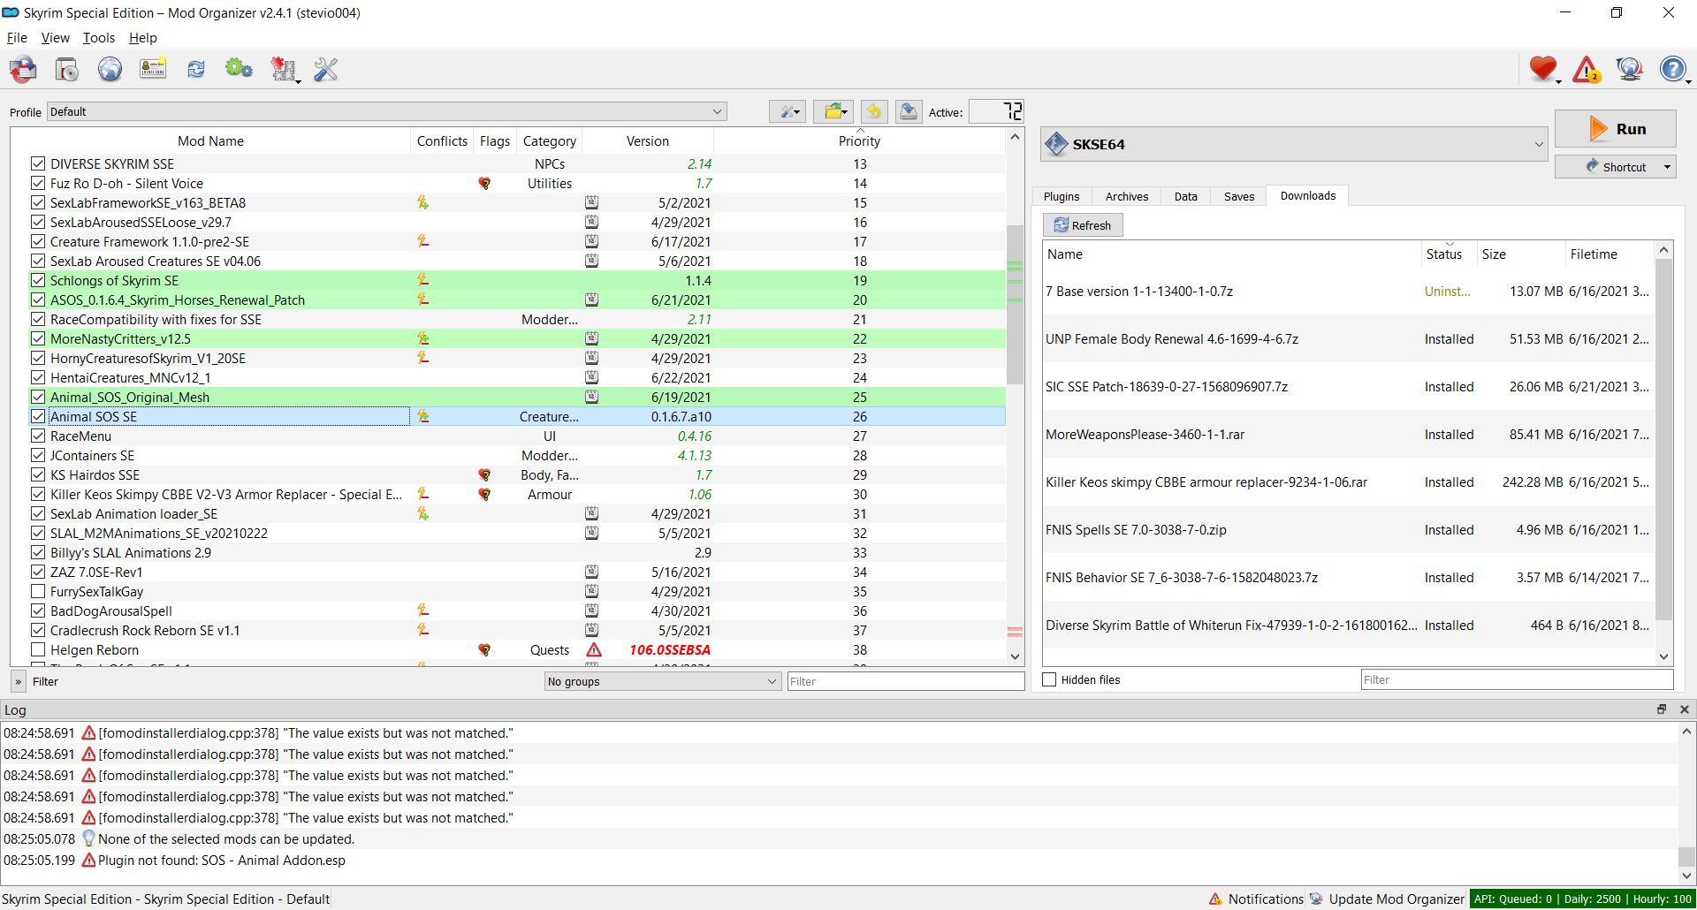
Task: Click the heart flag on KS Hairdos SSE
Action: click(484, 474)
